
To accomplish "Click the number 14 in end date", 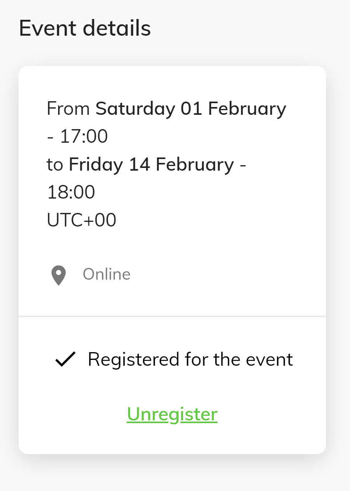I will [139, 164].
